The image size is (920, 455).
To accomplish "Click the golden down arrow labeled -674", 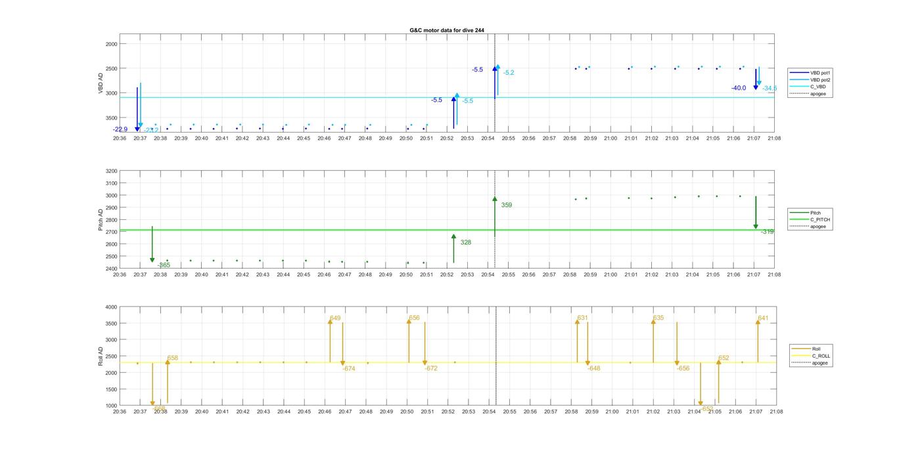I will click(342, 344).
